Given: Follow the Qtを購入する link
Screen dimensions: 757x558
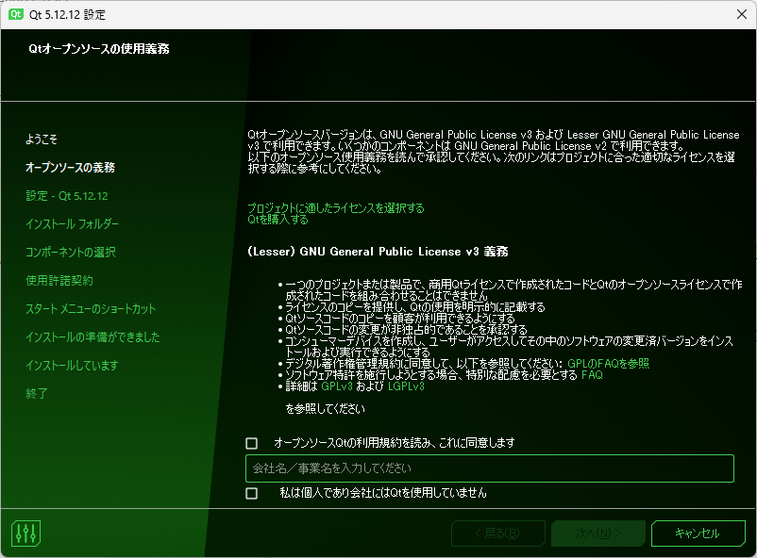Looking at the screenshot, I should pyautogui.click(x=278, y=220).
